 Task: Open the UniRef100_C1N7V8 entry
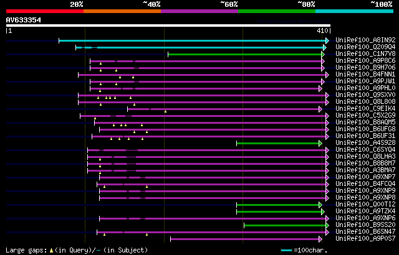pyautogui.click(x=365, y=53)
